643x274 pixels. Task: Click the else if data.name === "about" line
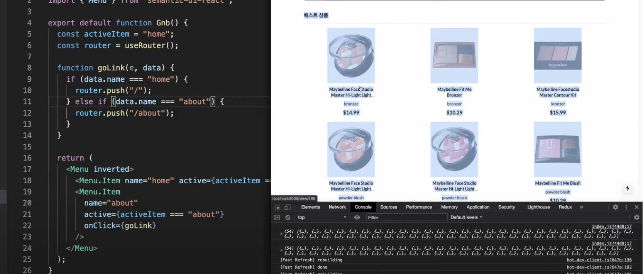pyautogui.click(x=145, y=102)
